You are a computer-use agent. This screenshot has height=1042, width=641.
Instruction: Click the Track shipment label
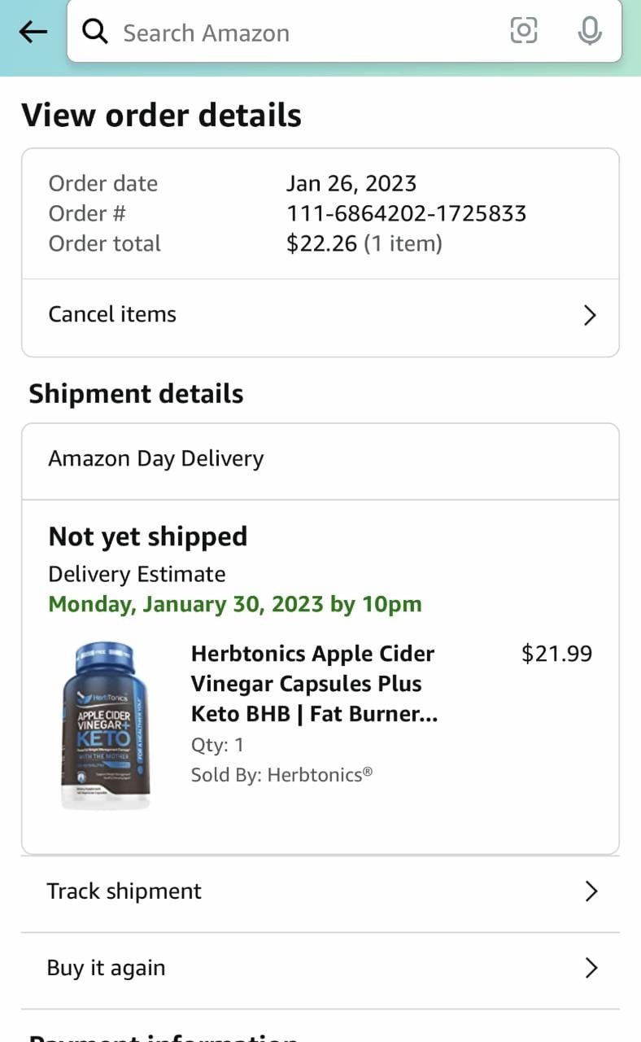click(124, 891)
